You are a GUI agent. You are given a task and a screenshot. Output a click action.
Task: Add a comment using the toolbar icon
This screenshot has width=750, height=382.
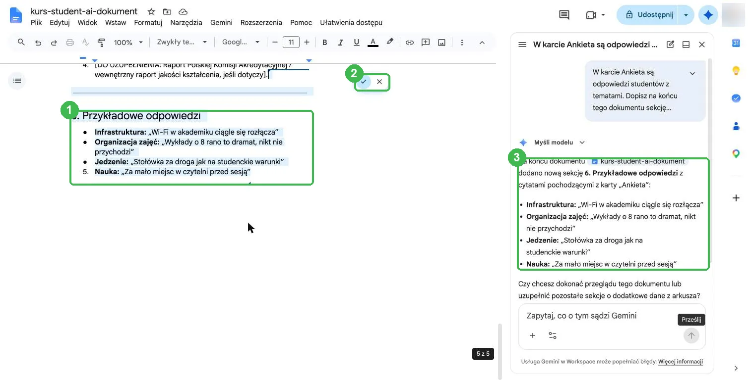point(426,43)
